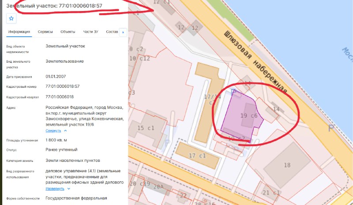
Task: Click the Шлюзовая набережная street label
Action: pos(255,62)
